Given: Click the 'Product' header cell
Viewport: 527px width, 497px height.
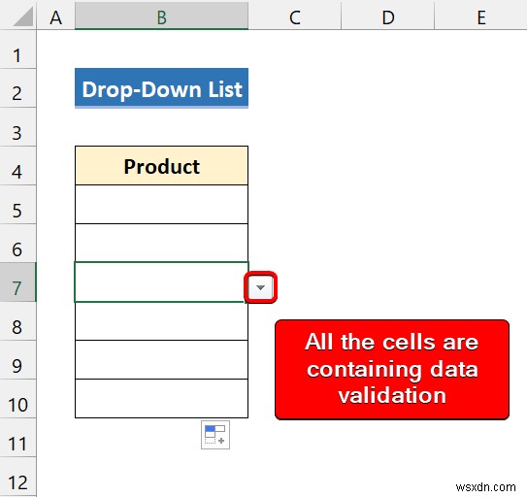Looking at the screenshot, I should tap(162, 166).
